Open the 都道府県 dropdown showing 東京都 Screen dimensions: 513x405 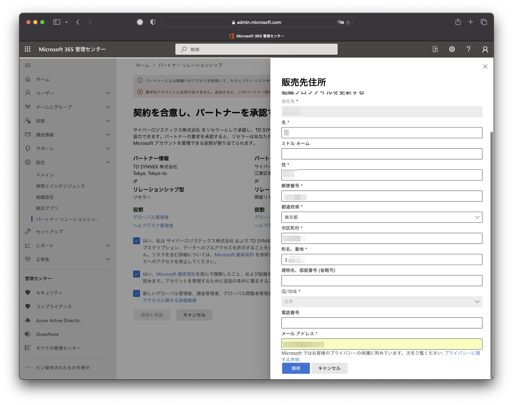point(382,217)
